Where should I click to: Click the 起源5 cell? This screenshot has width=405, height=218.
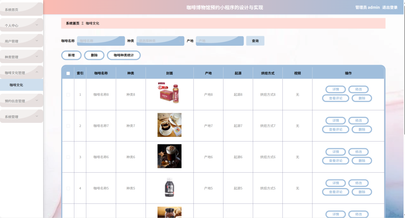(x=238, y=188)
